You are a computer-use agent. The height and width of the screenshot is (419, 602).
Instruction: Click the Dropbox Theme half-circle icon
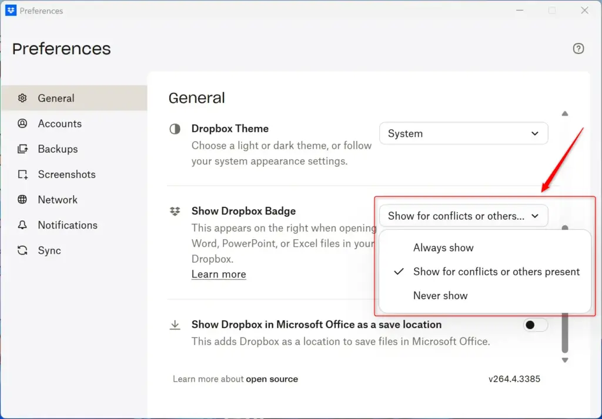tap(175, 129)
